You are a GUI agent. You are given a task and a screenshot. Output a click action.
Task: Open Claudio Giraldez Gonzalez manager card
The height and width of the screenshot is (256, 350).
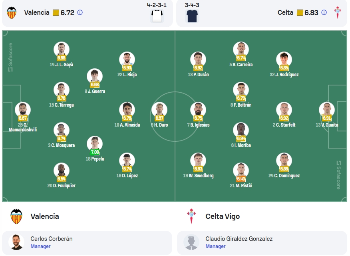pos(262,243)
